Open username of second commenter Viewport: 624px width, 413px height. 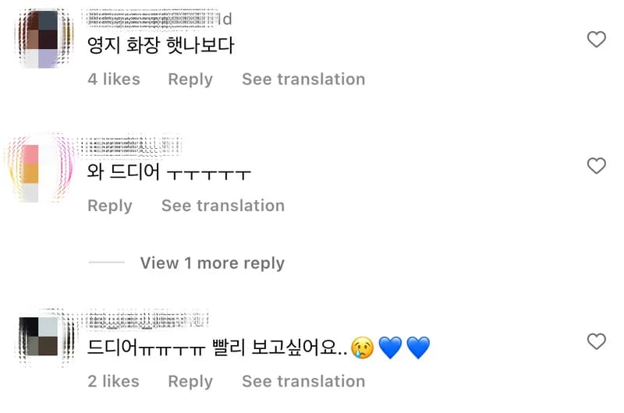point(131,146)
